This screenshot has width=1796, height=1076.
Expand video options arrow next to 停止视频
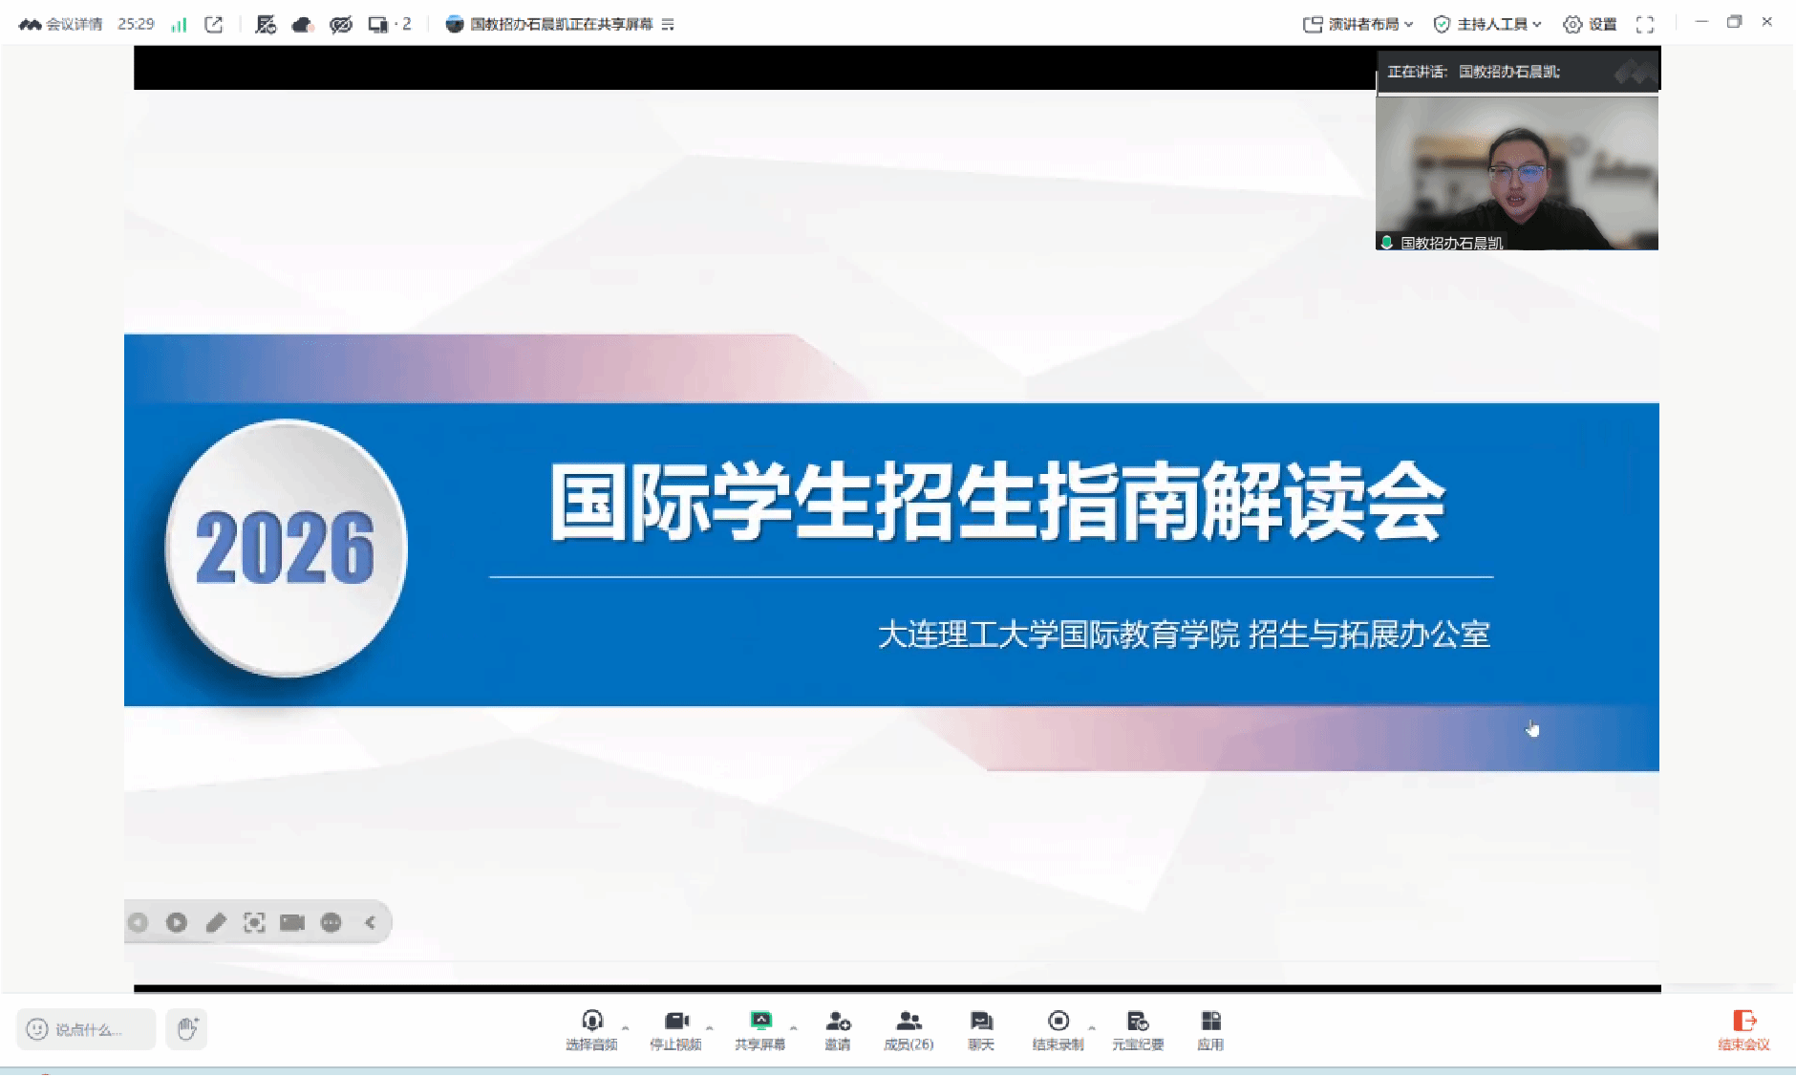pos(710,1028)
